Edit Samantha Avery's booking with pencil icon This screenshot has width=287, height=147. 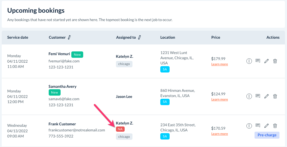[267, 96]
